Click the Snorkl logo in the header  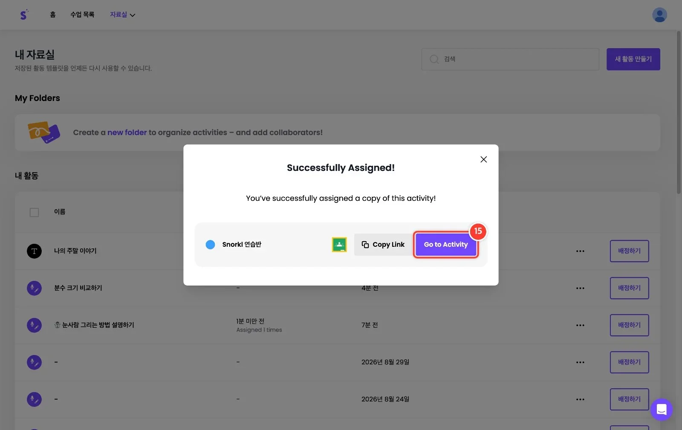pos(24,14)
